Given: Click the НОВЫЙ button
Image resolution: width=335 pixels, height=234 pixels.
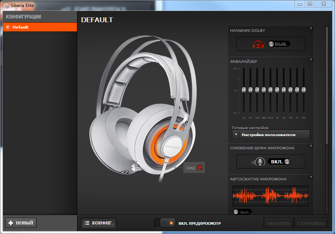Looking at the screenshot, I should click(21, 223).
